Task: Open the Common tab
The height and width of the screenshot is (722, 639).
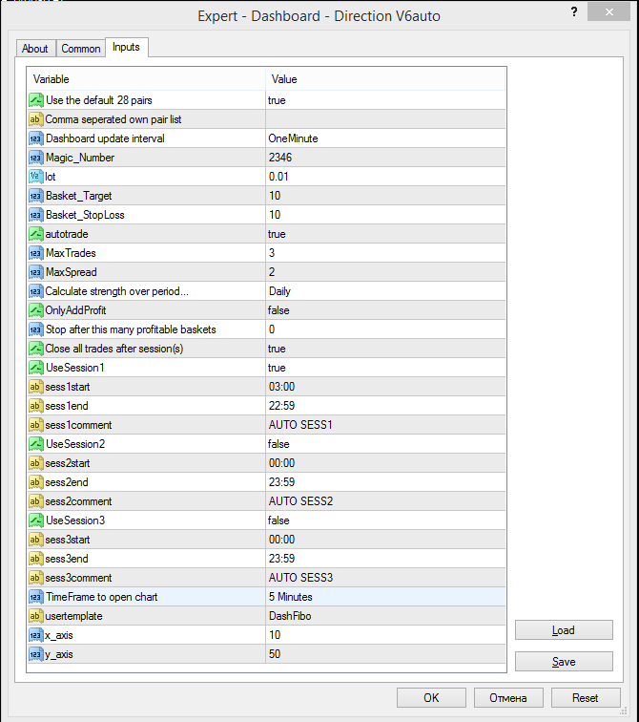Action: tap(81, 49)
